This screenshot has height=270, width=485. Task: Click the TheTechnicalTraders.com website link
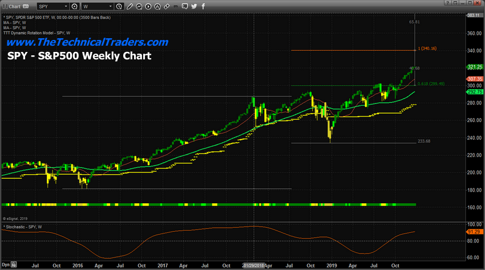87,42
